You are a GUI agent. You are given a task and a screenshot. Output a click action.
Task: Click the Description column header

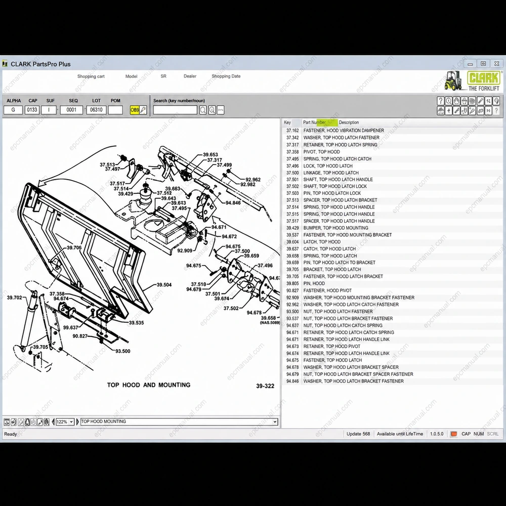coord(349,122)
